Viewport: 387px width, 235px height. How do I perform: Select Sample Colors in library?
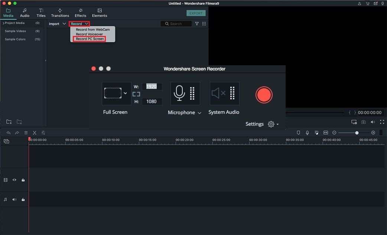(15, 39)
